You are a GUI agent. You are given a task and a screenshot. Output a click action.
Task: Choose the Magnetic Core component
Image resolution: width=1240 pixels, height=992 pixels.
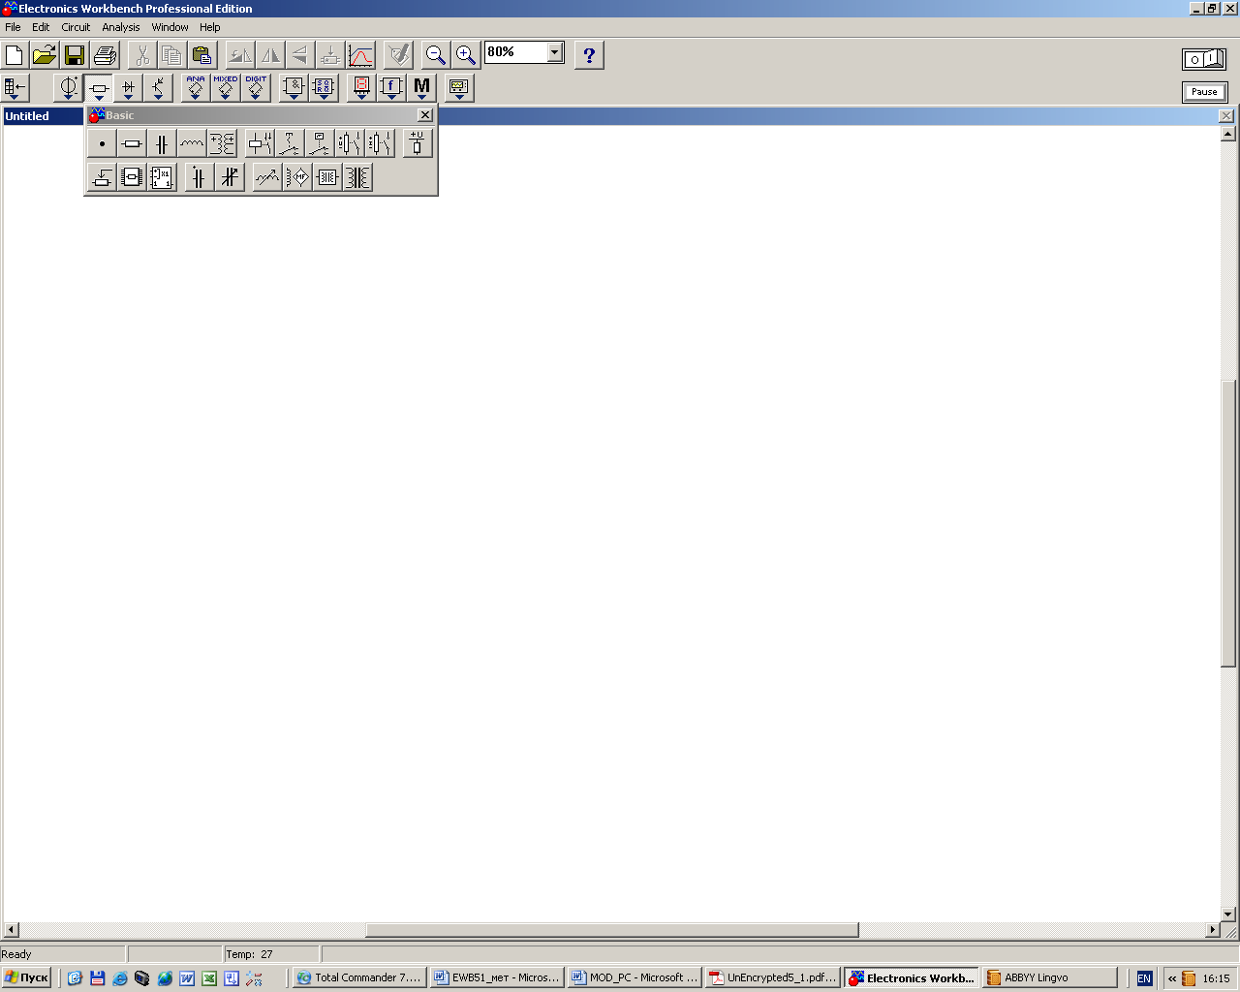coord(326,177)
